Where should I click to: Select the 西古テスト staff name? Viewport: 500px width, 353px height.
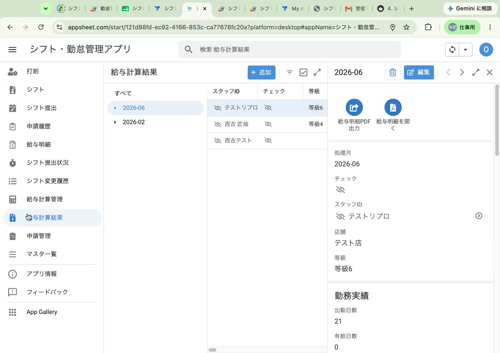click(x=238, y=141)
